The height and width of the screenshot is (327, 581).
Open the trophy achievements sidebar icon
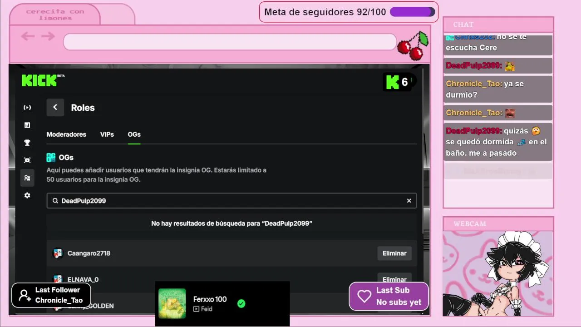click(x=27, y=143)
